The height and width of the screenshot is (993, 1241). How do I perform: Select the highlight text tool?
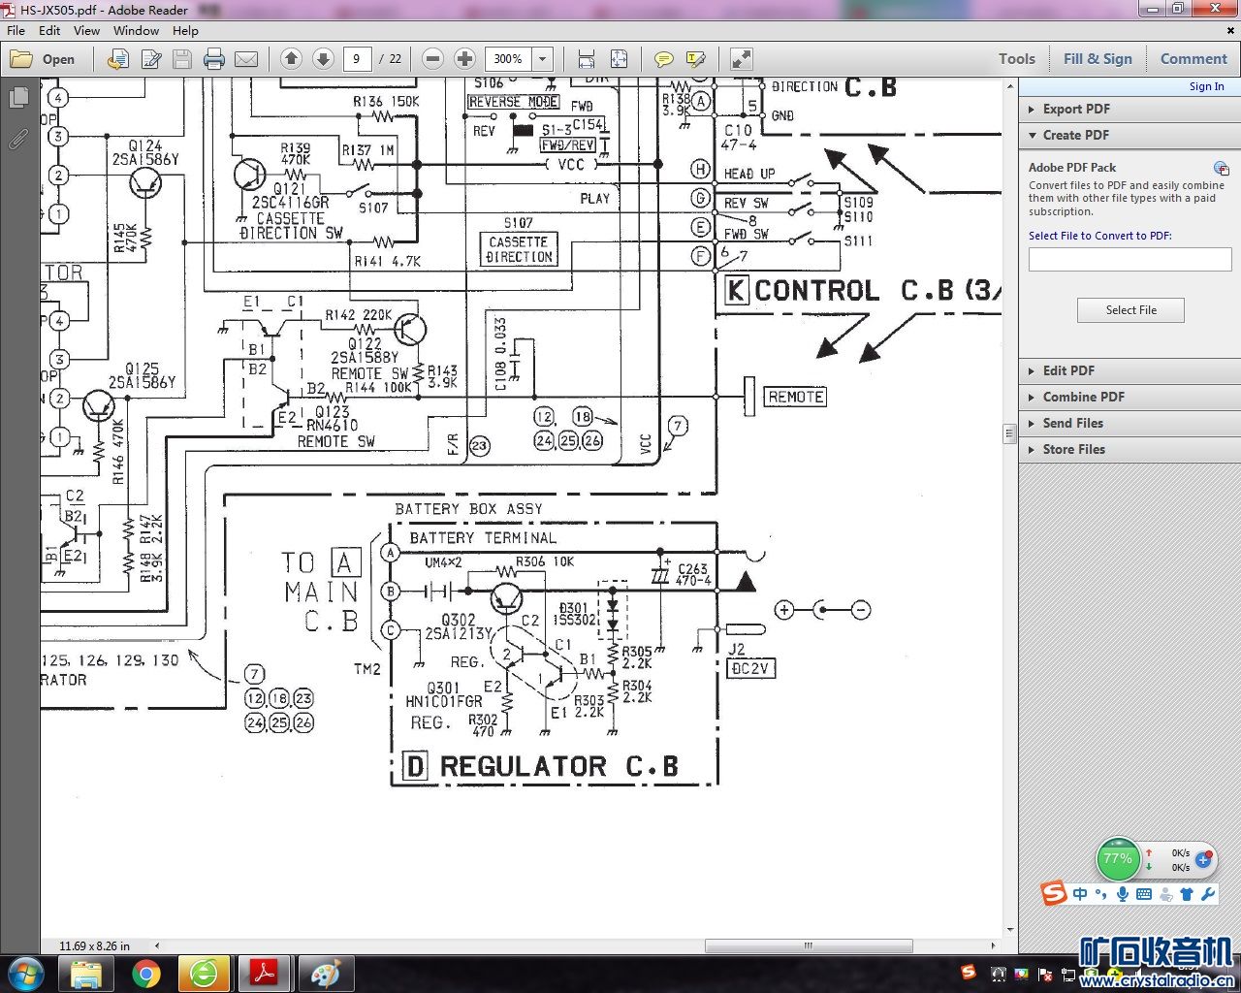tap(696, 59)
